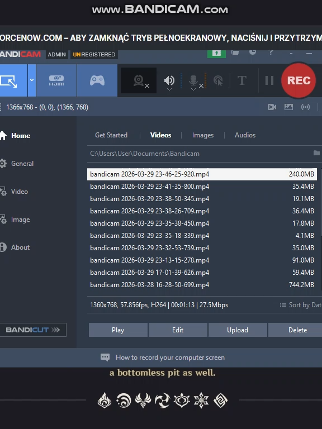
Task: Click the Edit button
Action: [178, 330]
